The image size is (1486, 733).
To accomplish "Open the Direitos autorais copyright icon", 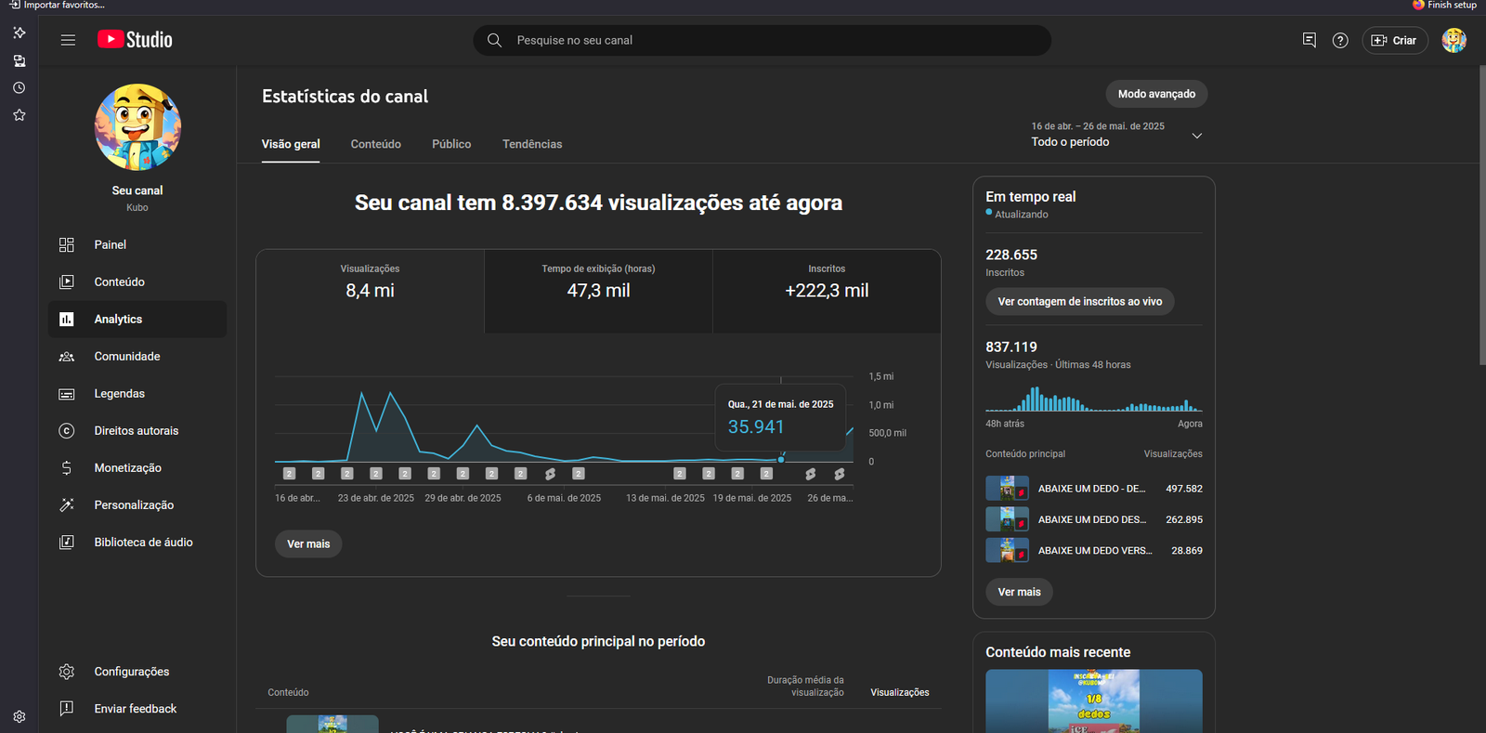I will (67, 430).
